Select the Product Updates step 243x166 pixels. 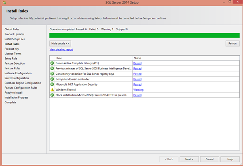tap(14, 34)
